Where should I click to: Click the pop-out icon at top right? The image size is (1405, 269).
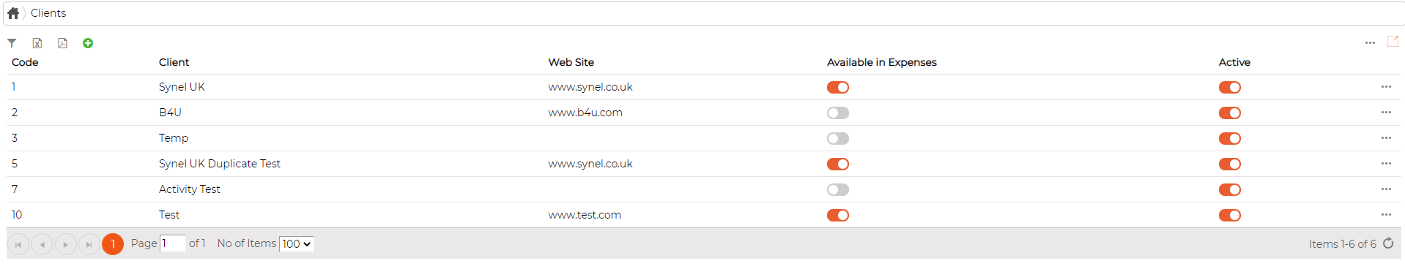[1393, 42]
